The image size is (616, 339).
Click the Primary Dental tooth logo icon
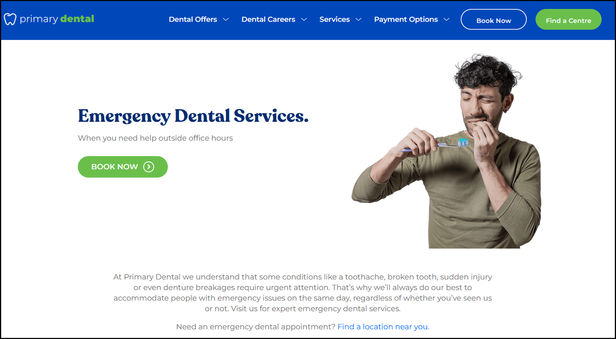point(10,19)
